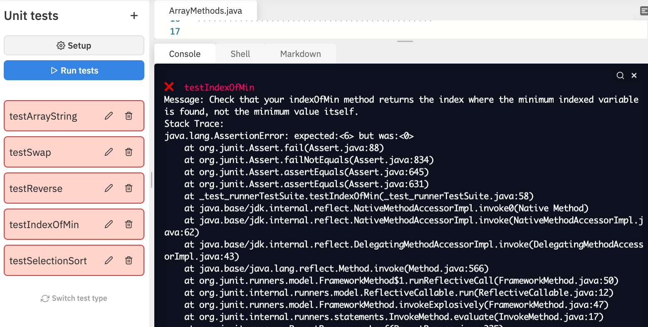
Task: Click the AssertionError expected:<6> line
Action: [x=289, y=136]
